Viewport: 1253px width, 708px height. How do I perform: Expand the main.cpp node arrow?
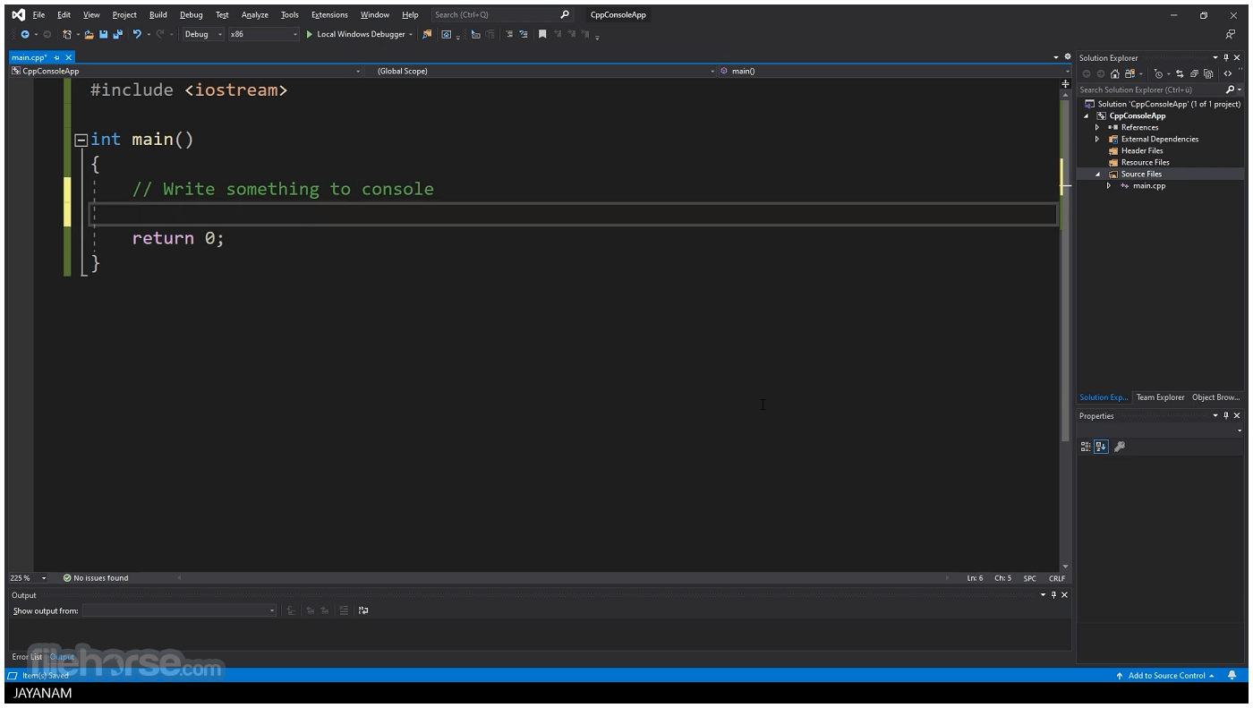[x=1109, y=186]
